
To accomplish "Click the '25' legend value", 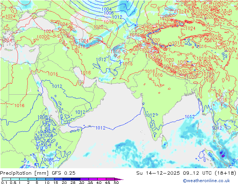I will [73, 182].
